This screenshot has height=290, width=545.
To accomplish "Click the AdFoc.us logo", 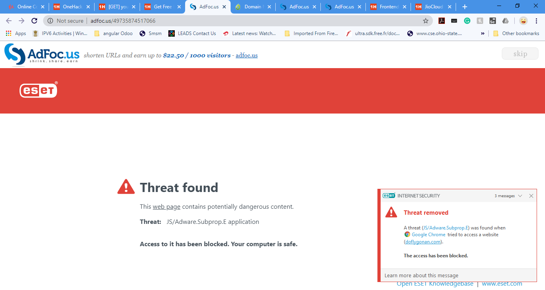I will [x=42, y=54].
